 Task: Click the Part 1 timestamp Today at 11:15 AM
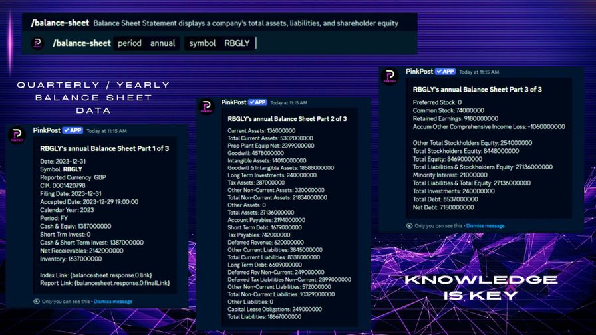pyautogui.click(x=107, y=131)
